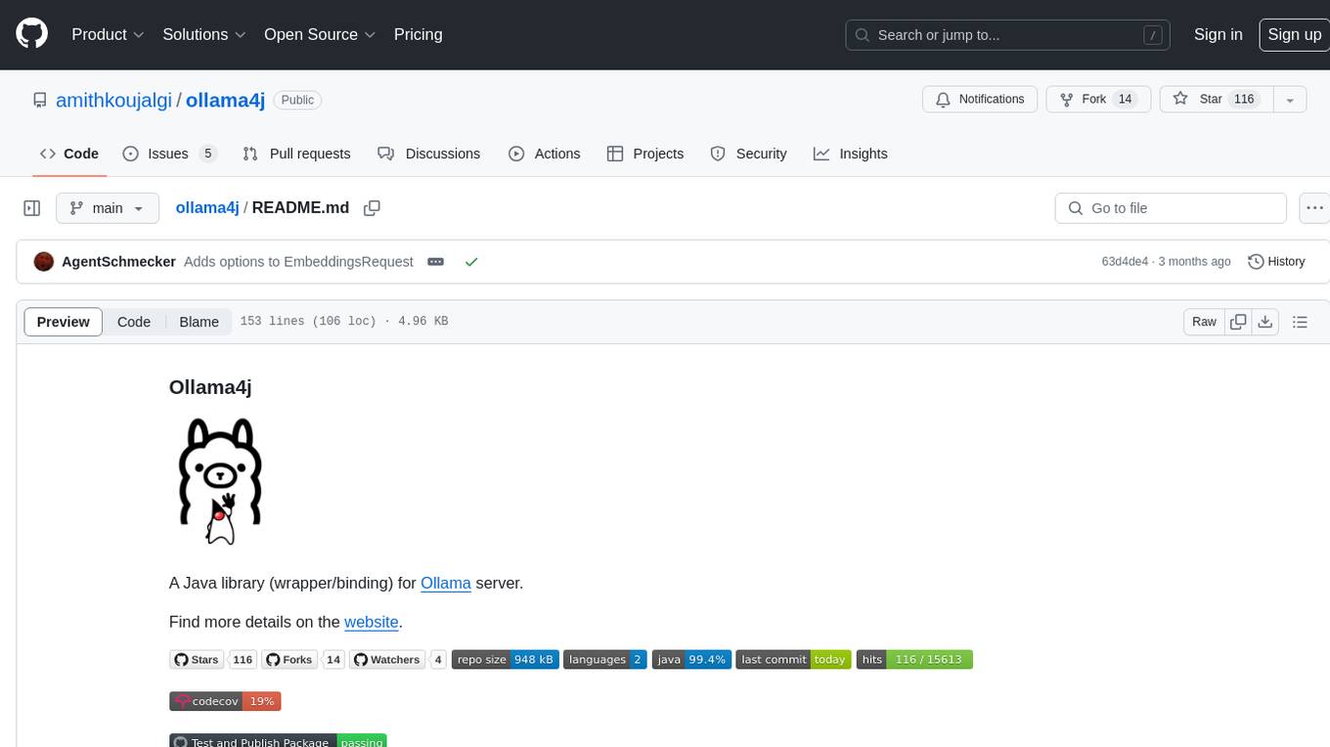Switch to the Actions tab

coord(544,154)
